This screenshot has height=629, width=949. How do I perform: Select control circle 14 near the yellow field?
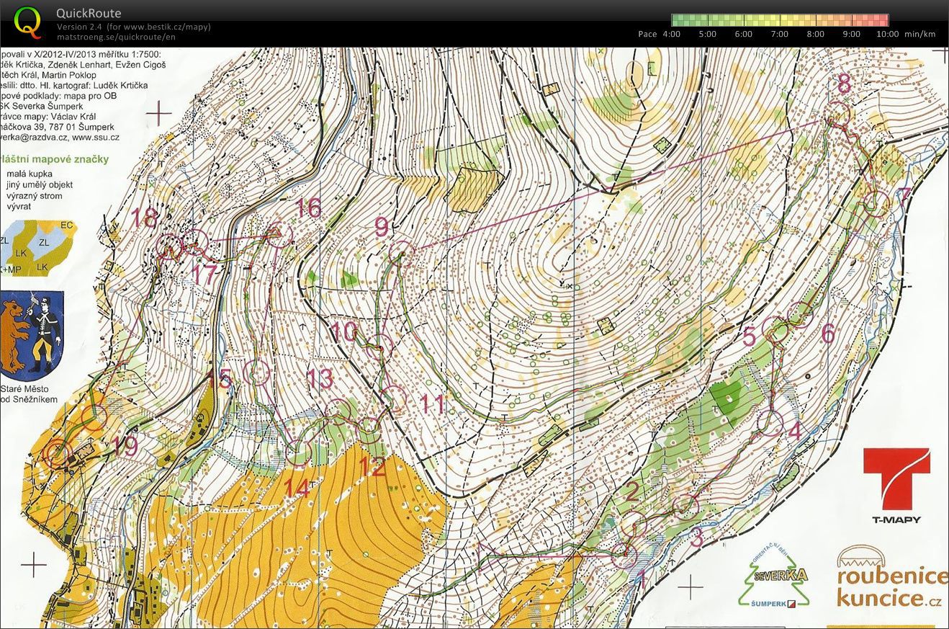pyautogui.click(x=299, y=452)
